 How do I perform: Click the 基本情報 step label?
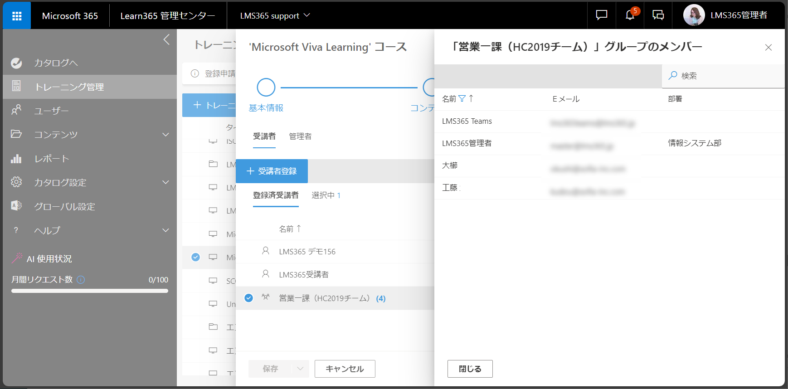pos(266,108)
